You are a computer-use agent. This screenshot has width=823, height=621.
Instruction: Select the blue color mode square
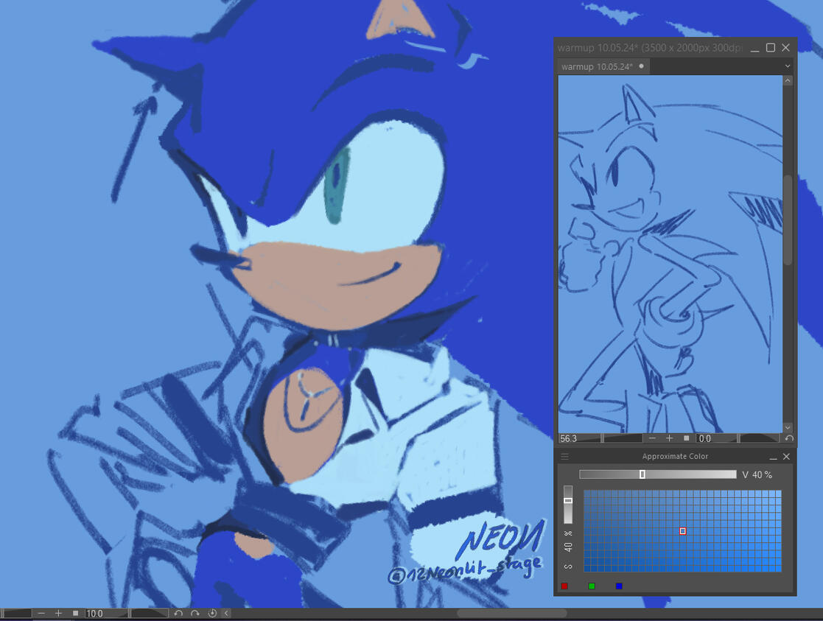pyautogui.click(x=619, y=586)
